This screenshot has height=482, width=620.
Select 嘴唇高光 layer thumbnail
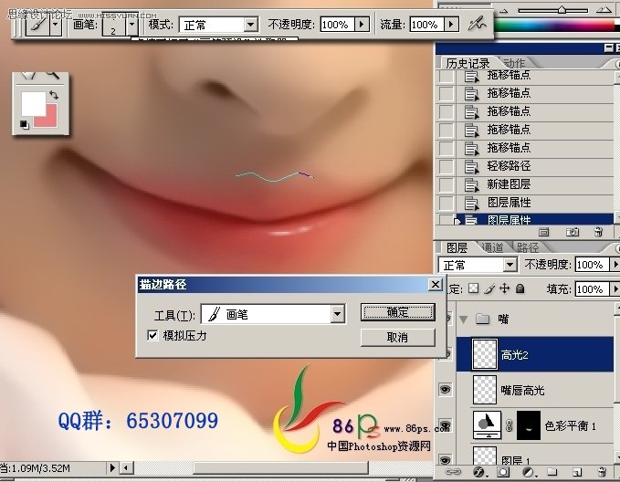tap(485, 390)
